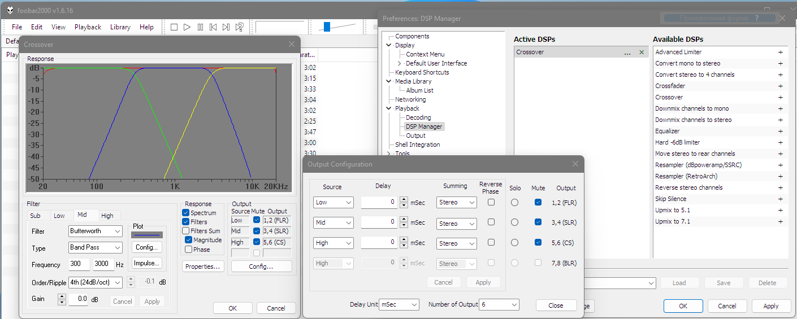Image resolution: width=797 pixels, height=319 pixels.
Task: Click the Random playback toolbar icon
Action: 240,27
